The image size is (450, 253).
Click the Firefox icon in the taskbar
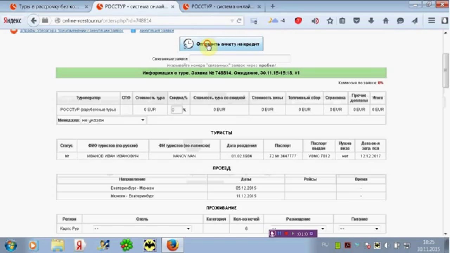click(173, 245)
